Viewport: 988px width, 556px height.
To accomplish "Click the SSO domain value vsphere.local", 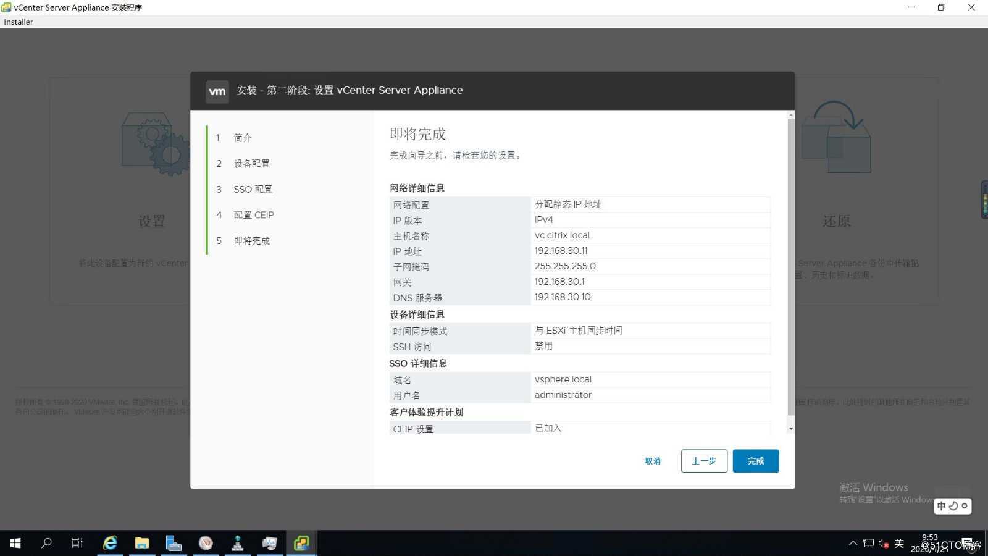I will pos(563,379).
